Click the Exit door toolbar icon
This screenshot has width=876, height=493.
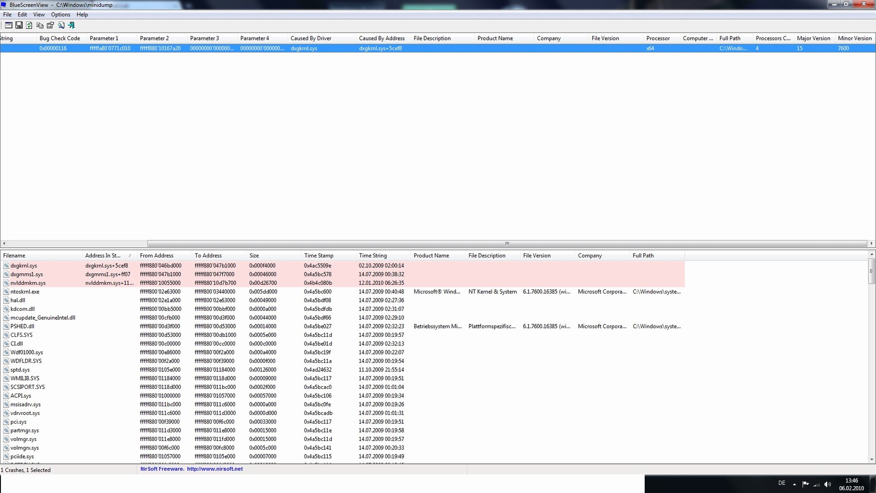click(72, 25)
